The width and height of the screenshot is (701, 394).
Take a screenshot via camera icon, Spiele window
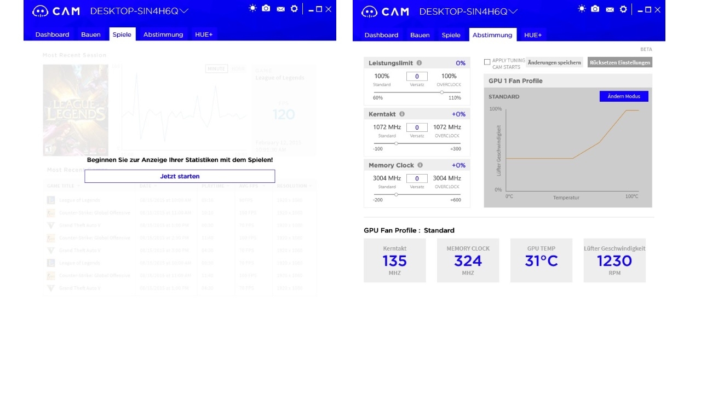[266, 9]
